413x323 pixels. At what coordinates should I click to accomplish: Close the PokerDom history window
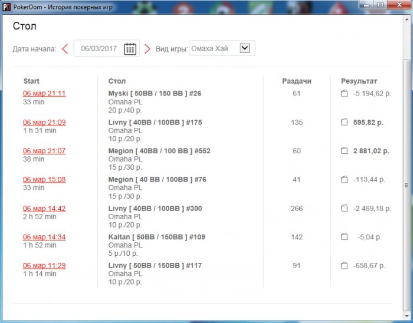[399, 5]
